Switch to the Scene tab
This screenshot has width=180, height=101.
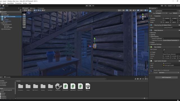pos(25,8)
